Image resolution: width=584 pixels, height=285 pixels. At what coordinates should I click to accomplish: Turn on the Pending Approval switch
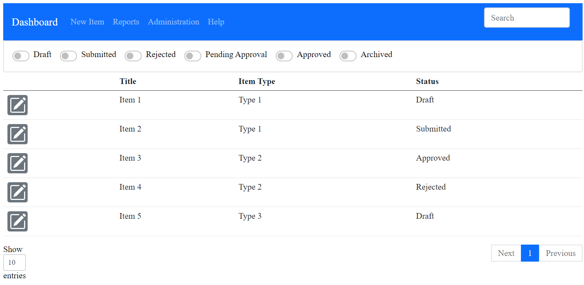click(x=193, y=56)
